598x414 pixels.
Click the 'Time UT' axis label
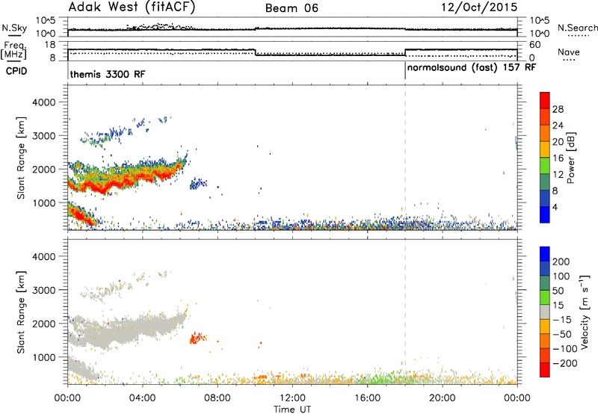[x=292, y=409]
